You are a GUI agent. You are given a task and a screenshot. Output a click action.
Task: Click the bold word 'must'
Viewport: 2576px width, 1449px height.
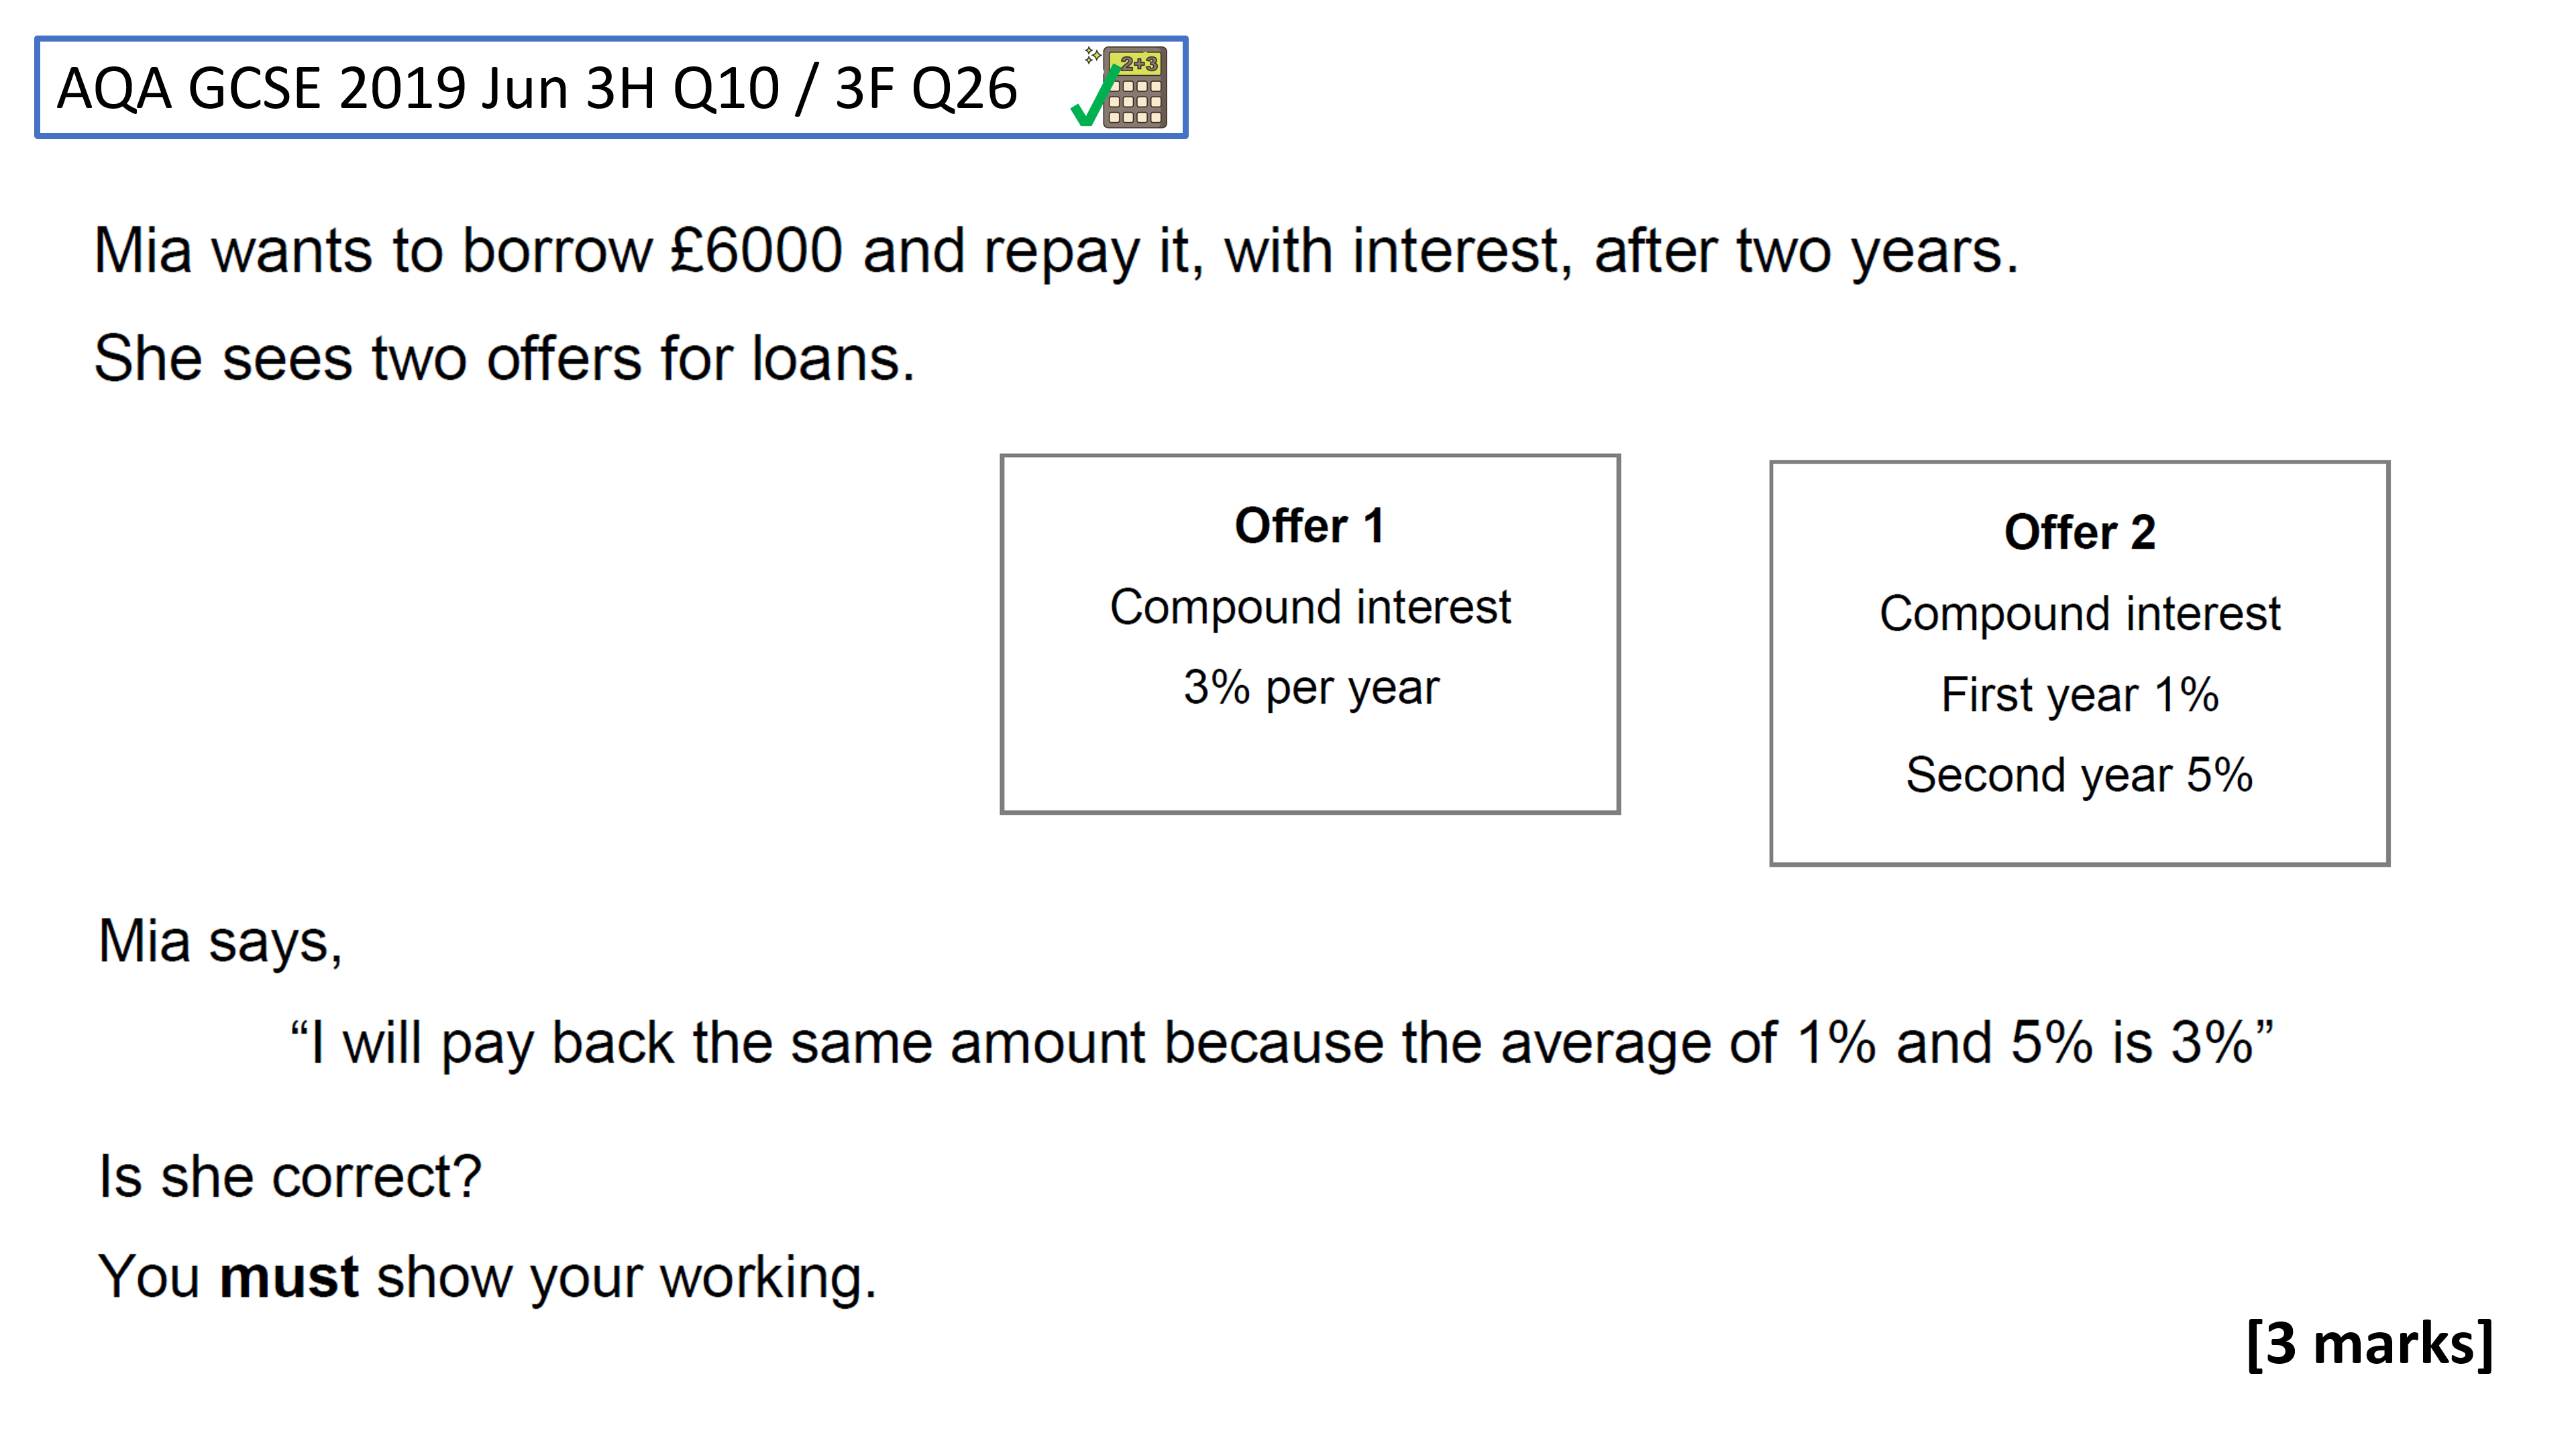point(289,1277)
